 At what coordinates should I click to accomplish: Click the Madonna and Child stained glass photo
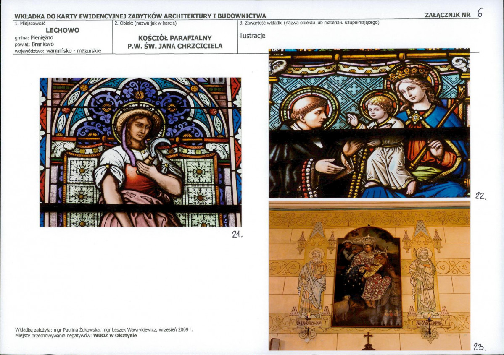(369, 123)
